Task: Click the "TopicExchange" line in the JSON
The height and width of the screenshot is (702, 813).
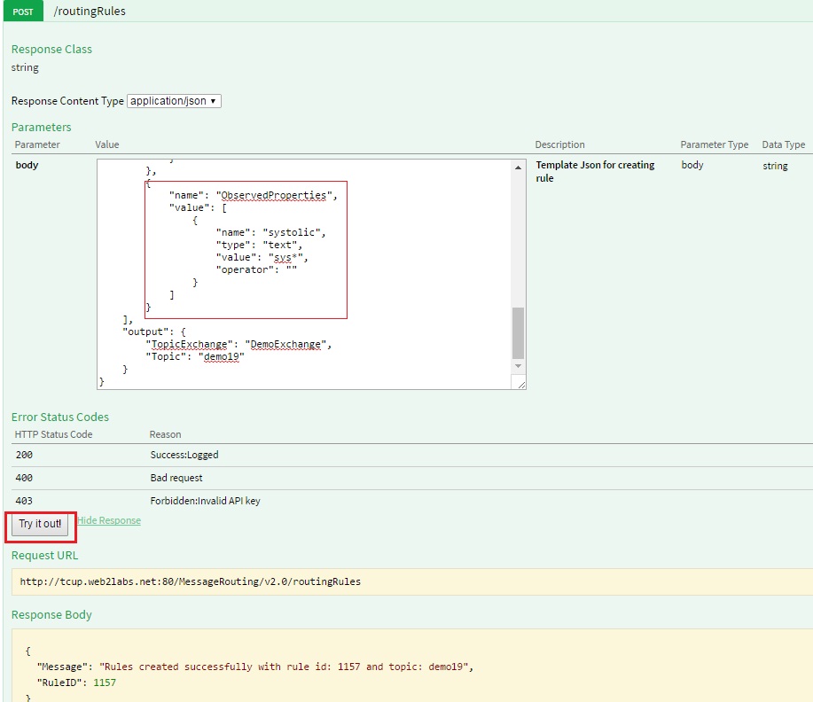Action: tap(238, 344)
